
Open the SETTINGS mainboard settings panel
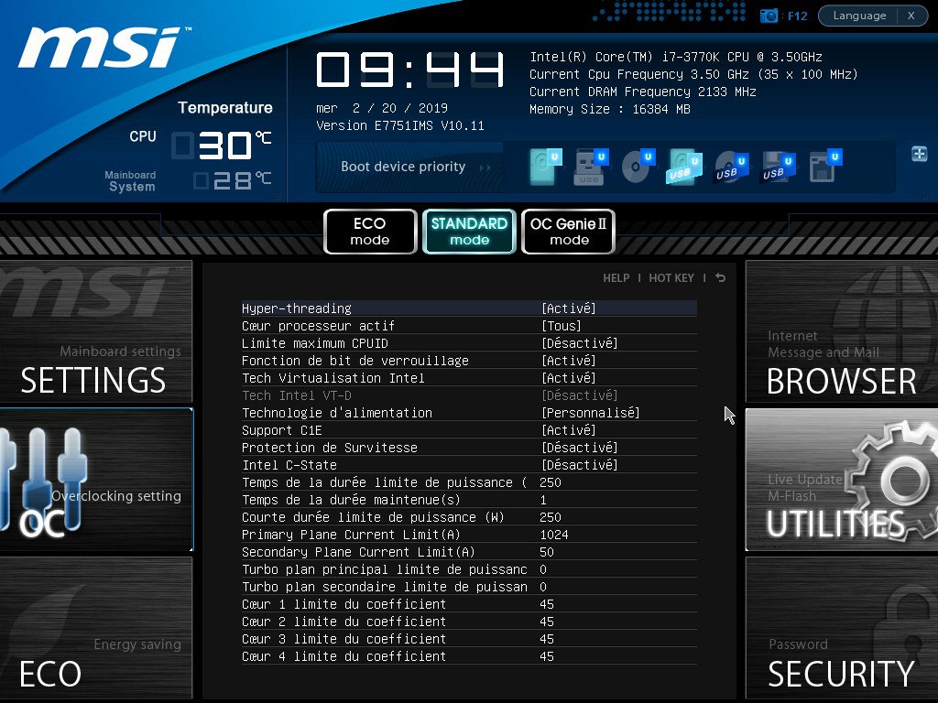tap(96, 331)
